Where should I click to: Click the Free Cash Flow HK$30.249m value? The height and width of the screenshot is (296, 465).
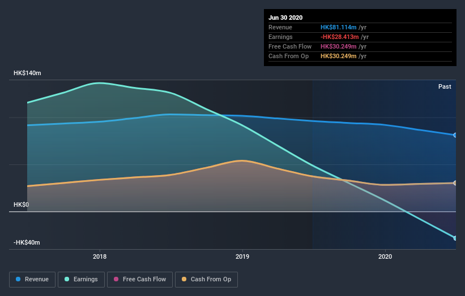coord(338,46)
